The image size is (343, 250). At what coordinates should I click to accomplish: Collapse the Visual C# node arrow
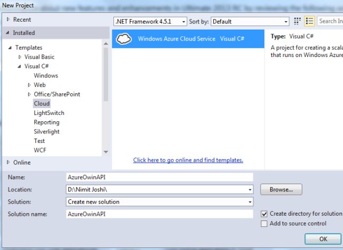19,66
